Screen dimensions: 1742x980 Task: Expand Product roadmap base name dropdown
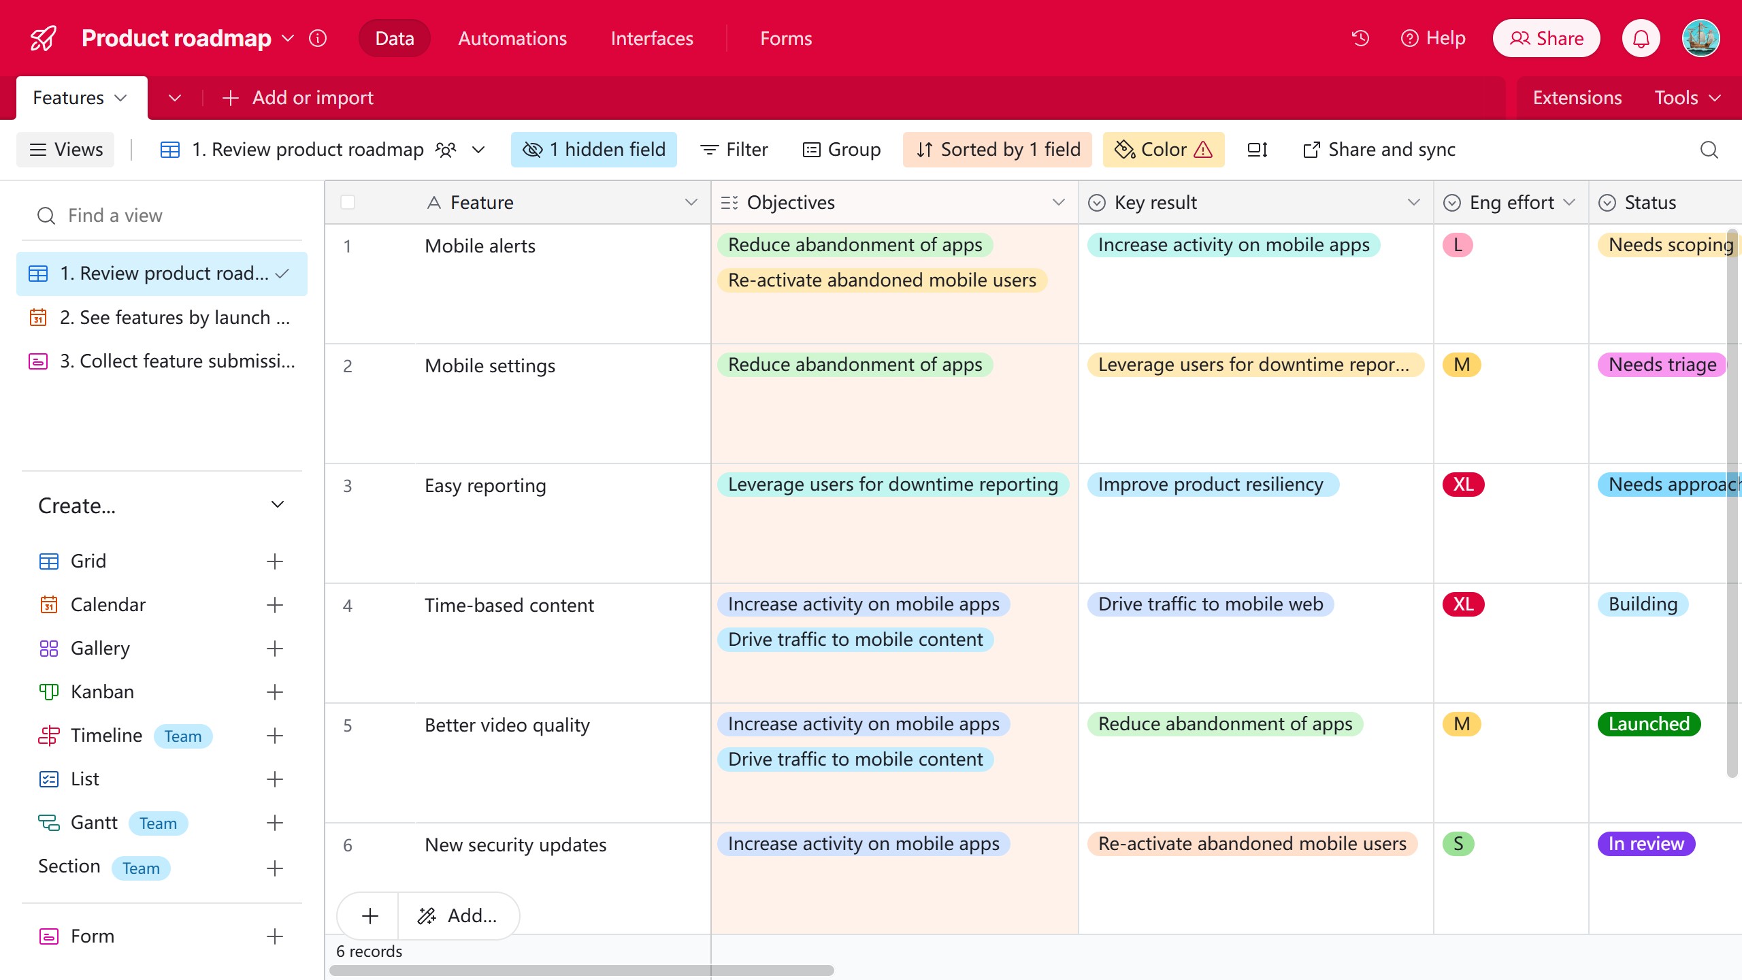[x=288, y=38]
